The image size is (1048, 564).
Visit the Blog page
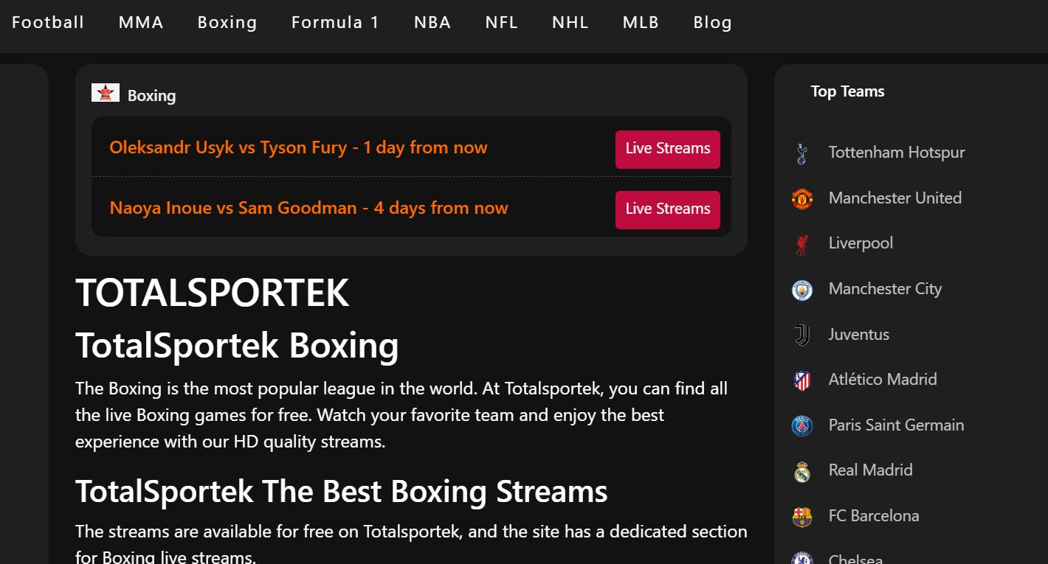pos(713,22)
